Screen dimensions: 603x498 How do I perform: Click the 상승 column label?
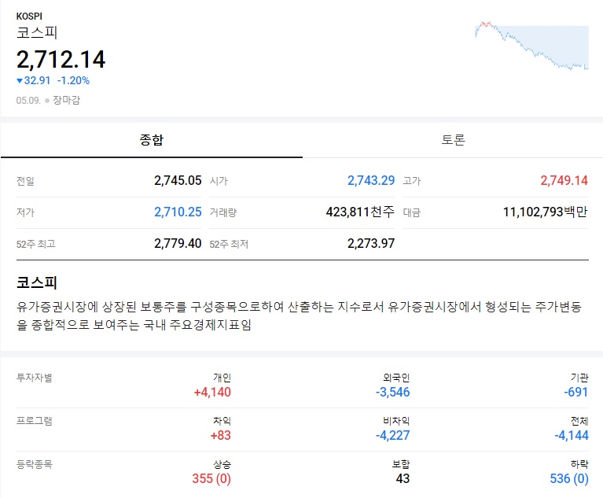pyautogui.click(x=222, y=464)
